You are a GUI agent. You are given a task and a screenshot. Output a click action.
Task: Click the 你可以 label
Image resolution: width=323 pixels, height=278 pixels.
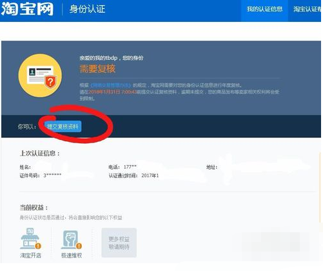(x=27, y=126)
